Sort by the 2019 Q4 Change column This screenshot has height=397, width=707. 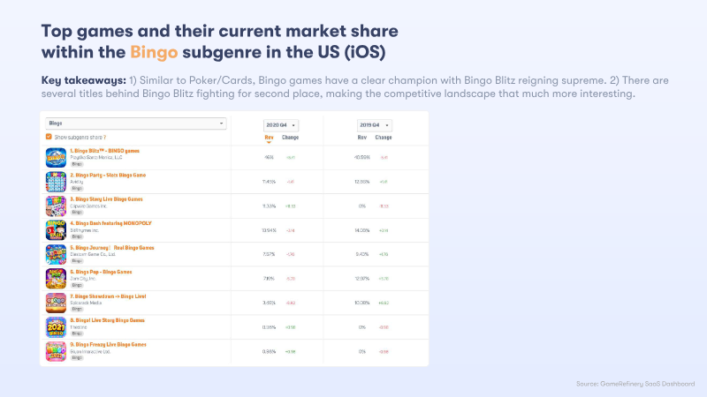pyautogui.click(x=384, y=138)
